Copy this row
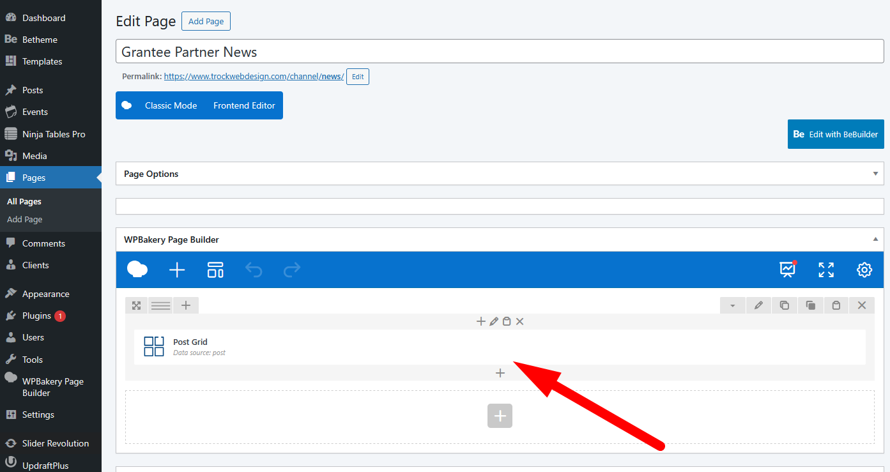The width and height of the screenshot is (890, 472). 784,305
